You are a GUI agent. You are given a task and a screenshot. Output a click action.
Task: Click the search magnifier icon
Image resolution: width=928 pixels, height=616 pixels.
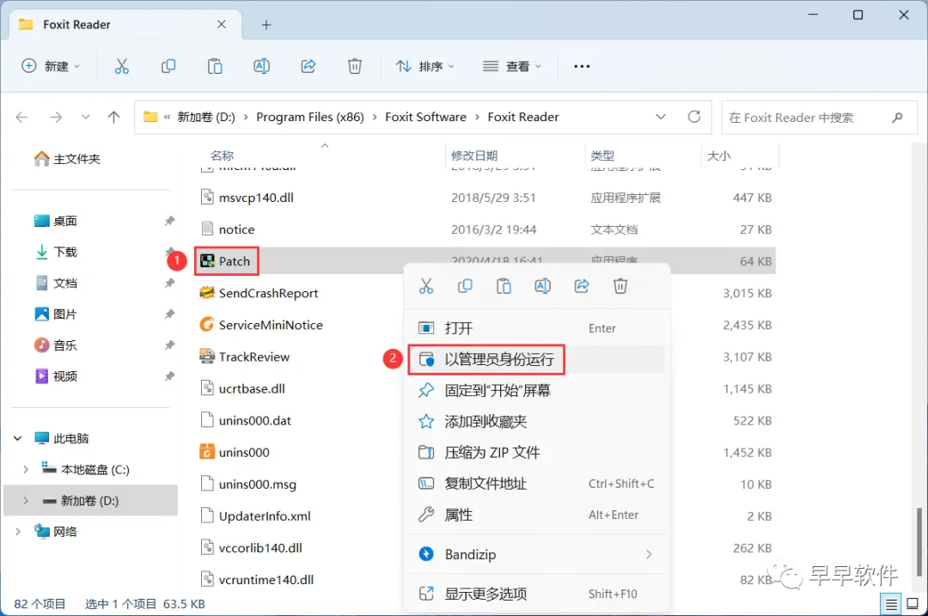coord(897,118)
